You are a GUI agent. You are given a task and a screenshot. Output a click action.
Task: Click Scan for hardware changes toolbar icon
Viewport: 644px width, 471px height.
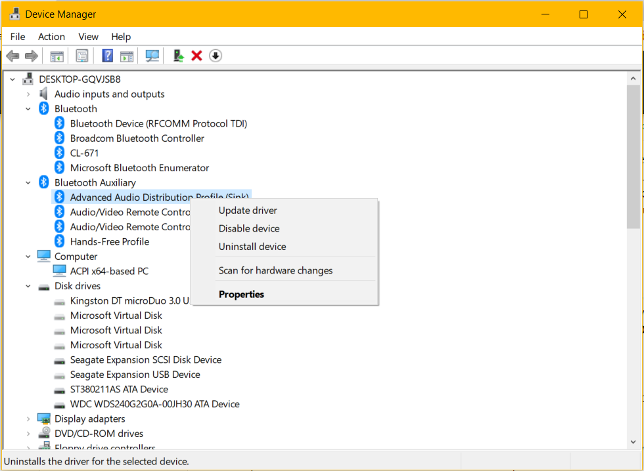[x=152, y=56]
